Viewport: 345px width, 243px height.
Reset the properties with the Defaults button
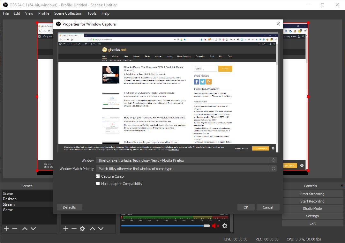click(69, 207)
